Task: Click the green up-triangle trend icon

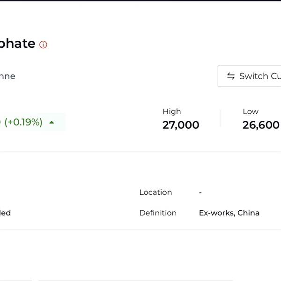Action: coord(52,122)
